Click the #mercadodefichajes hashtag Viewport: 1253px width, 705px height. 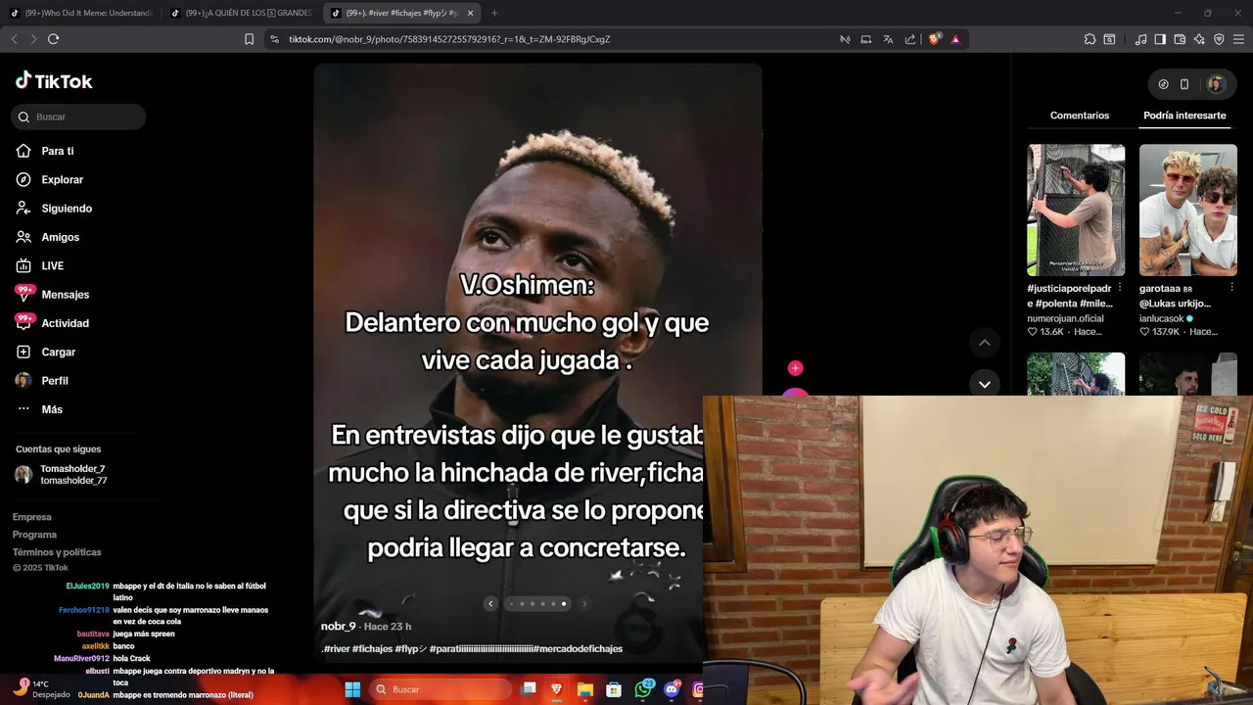point(579,648)
